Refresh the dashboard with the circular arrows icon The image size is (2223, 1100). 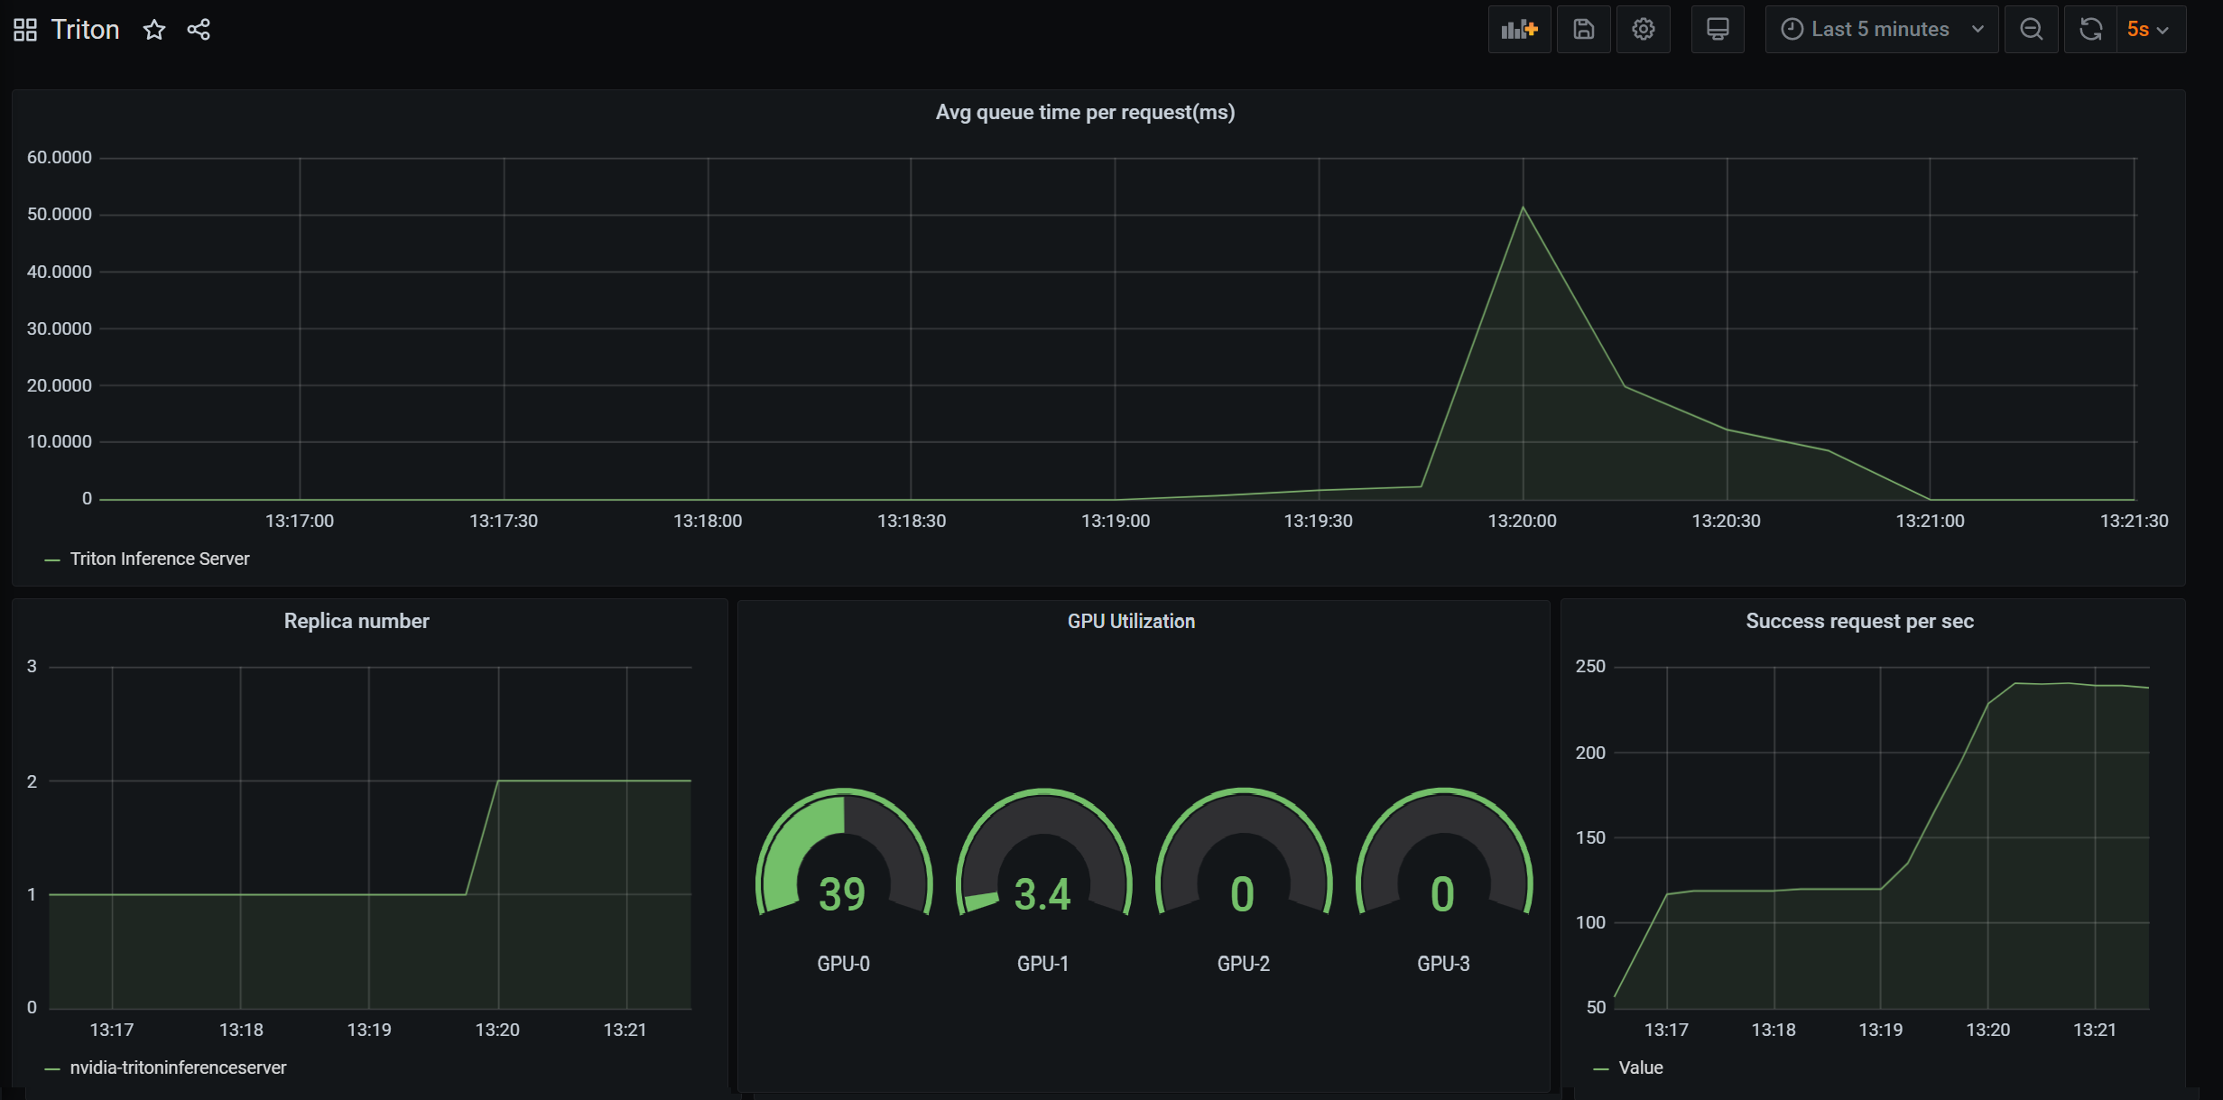click(2090, 30)
